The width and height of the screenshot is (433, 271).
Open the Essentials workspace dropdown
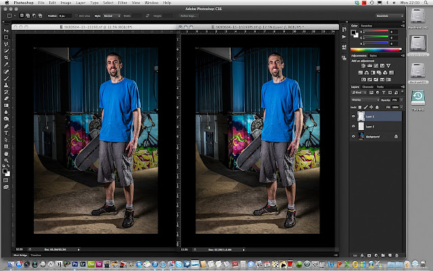tap(390, 16)
